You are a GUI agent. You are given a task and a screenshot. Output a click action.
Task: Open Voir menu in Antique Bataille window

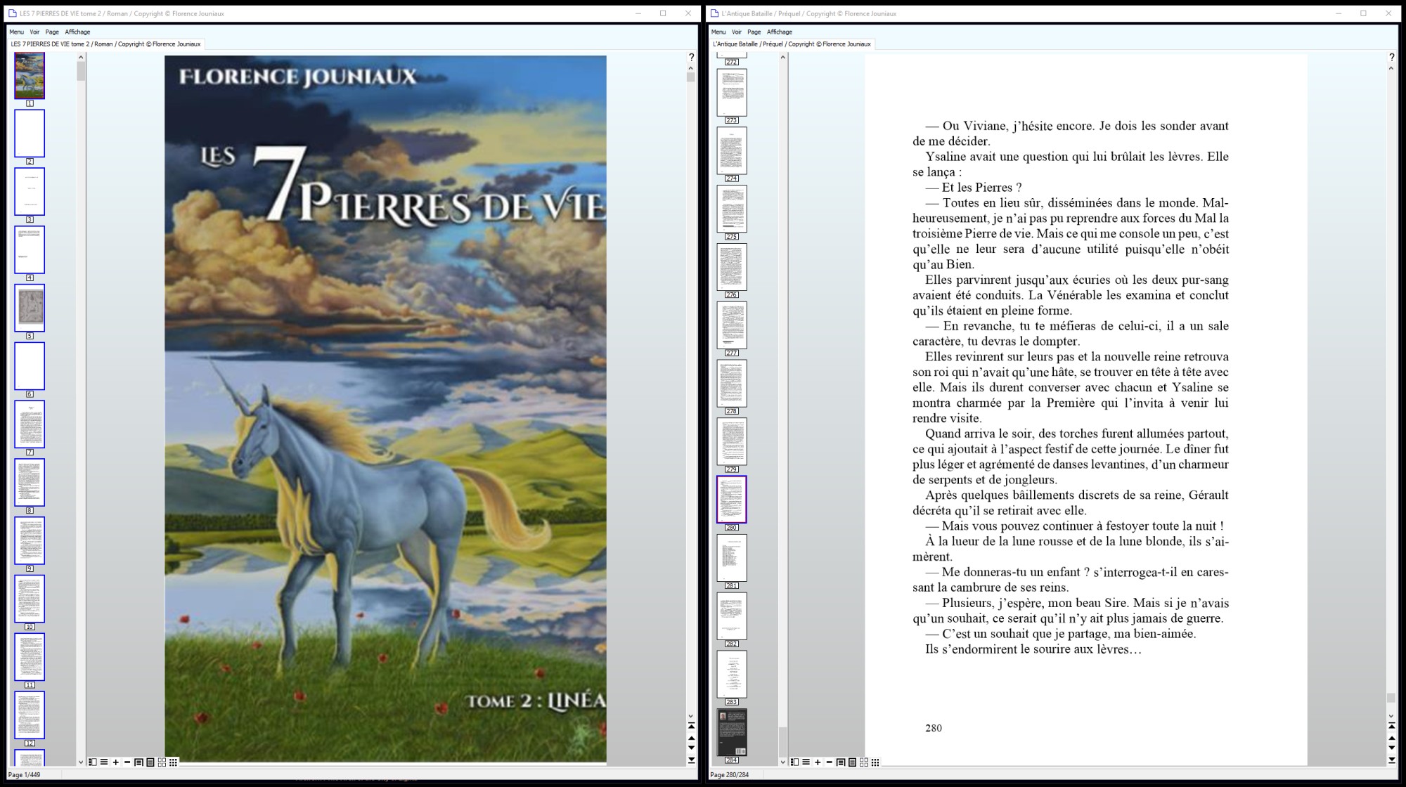[737, 32]
